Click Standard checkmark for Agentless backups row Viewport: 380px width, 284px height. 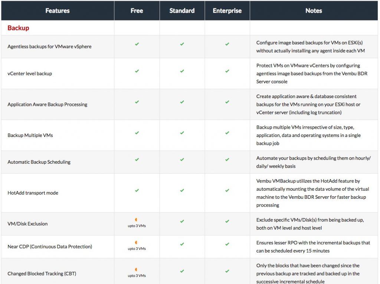pos(182,44)
